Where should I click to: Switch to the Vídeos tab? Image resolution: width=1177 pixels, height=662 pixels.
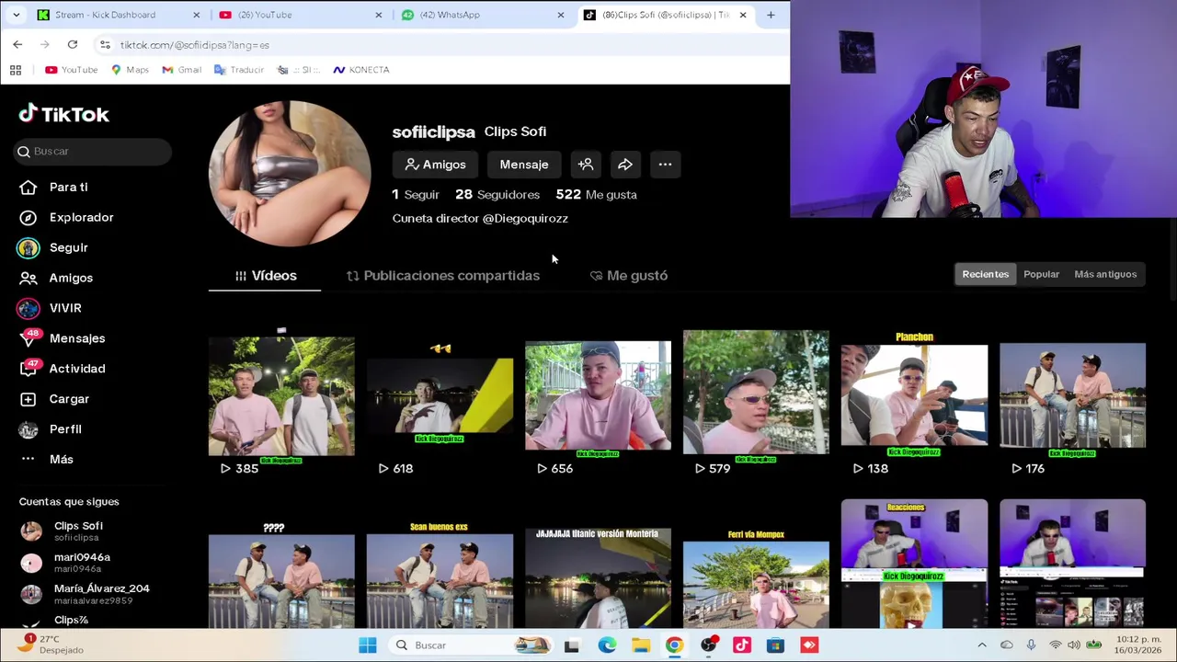click(265, 276)
